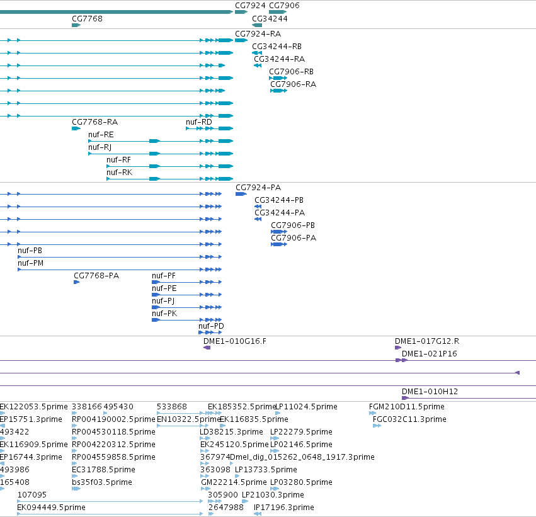This screenshot has width=536, height=517.
Task: Select the DME1-017G12.R label
Action: click(x=427, y=341)
